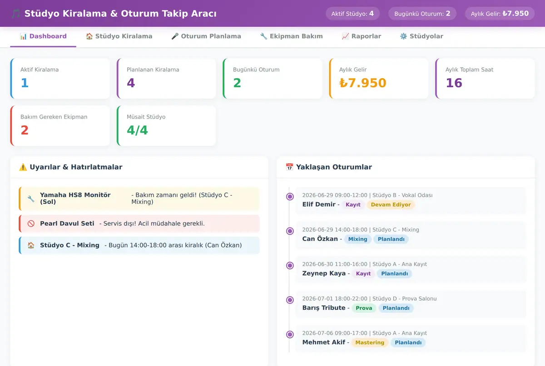
Task: Open Barış Tribute session entry
Action: pos(411,303)
